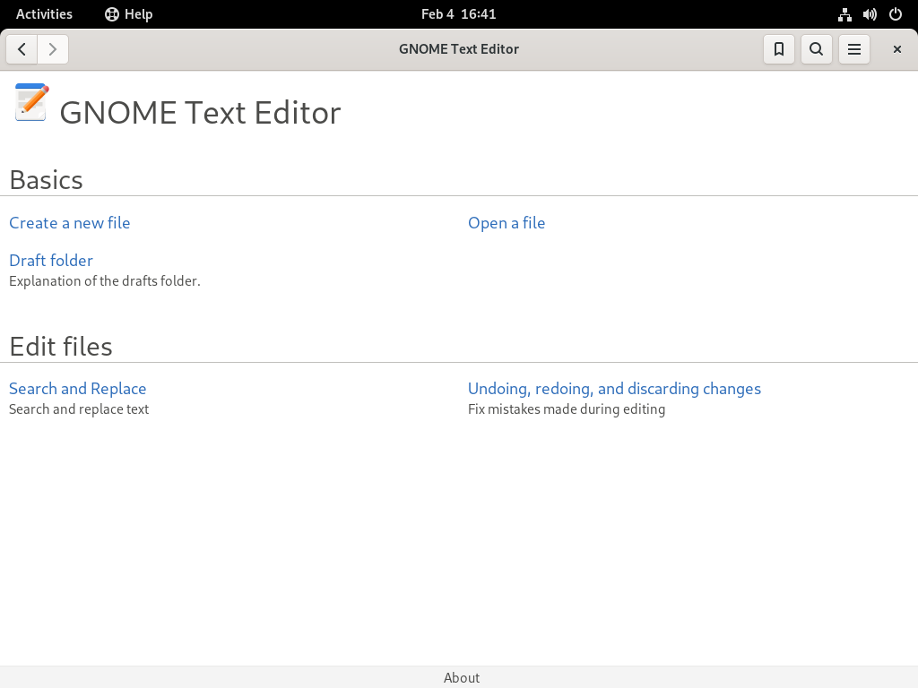This screenshot has height=688, width=918.
Task: Click the GNOME Text Editor pencil logo
Action: click(x=31, y=102)
